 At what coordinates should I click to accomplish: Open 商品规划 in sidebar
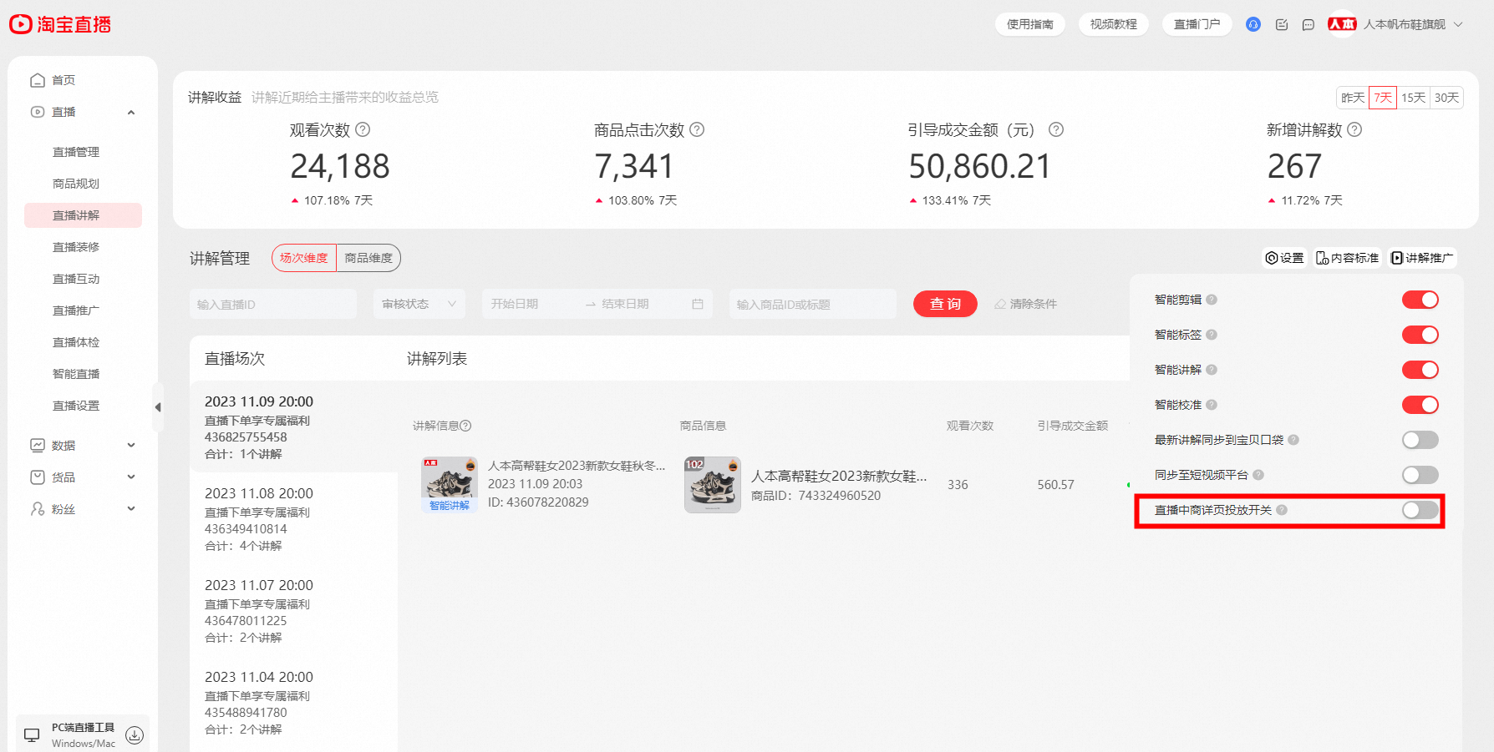tap(76, 184)
